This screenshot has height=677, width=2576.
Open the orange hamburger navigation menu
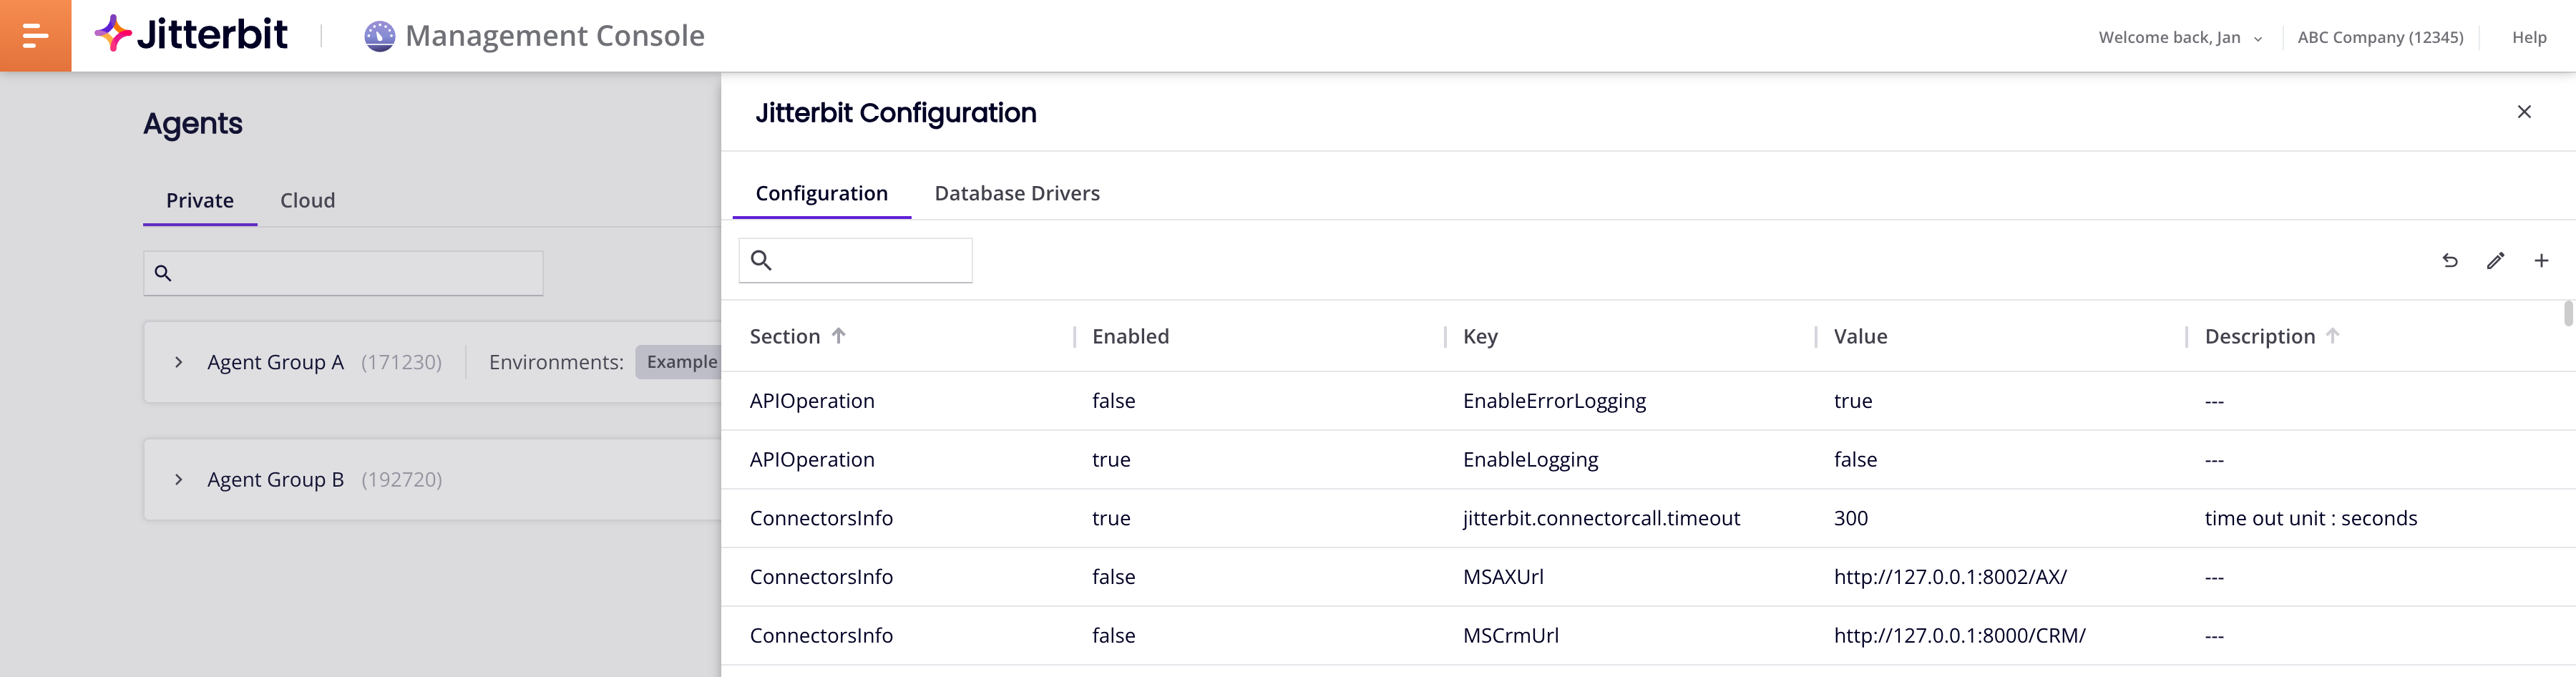tap(35, 36)
